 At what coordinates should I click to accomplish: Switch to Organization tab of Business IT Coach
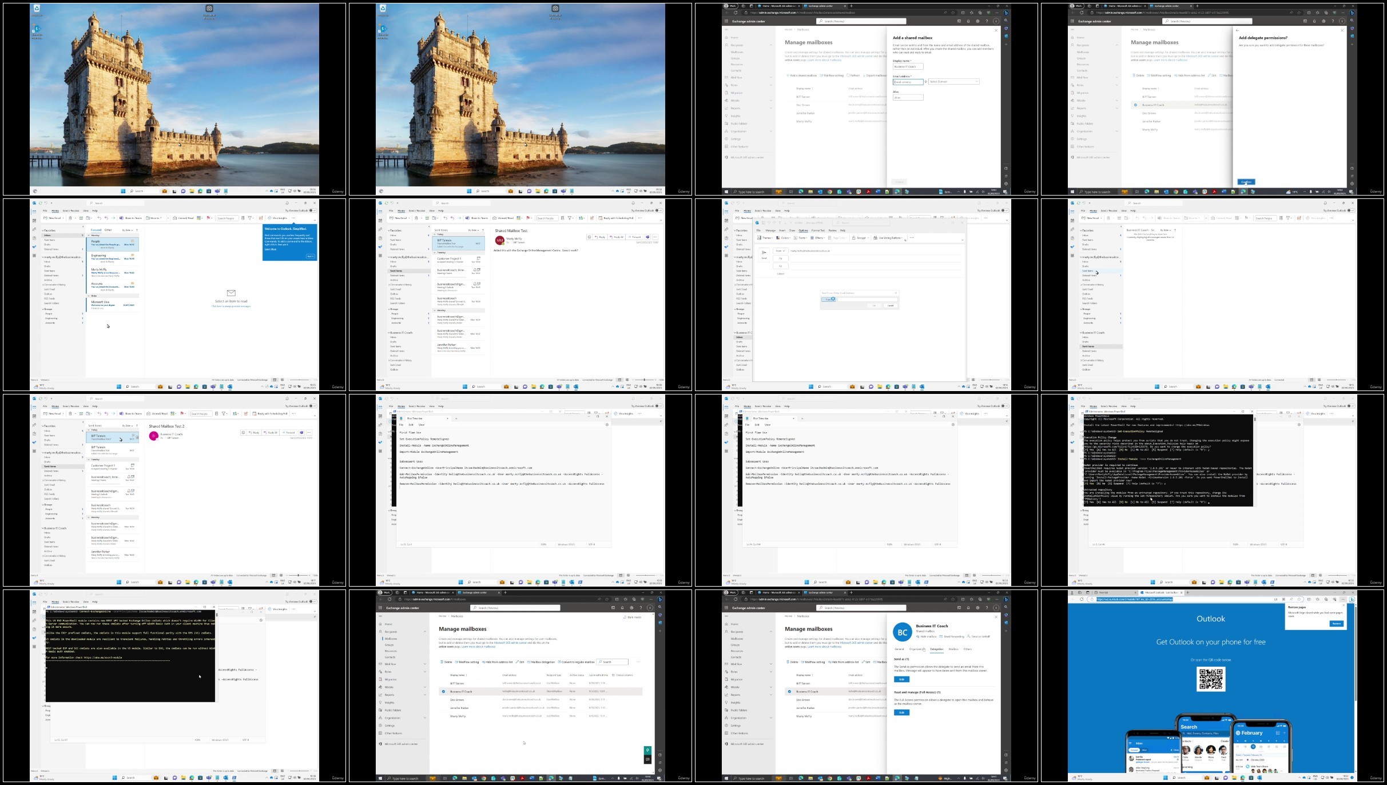(917, 649)
